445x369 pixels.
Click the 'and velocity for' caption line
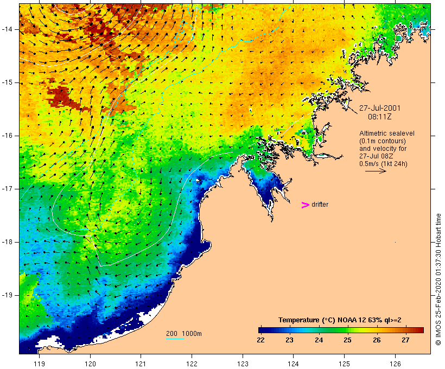pyautogui.click(x=383, y=149)
